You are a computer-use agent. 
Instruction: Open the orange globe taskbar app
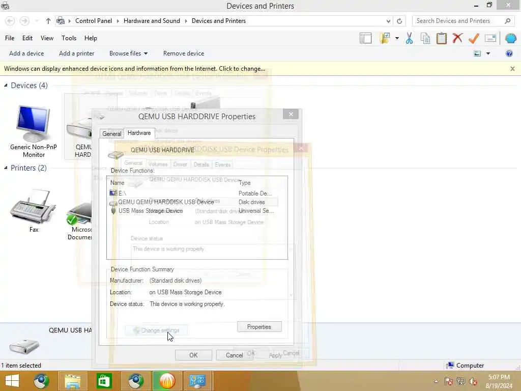tap(167, 381)
